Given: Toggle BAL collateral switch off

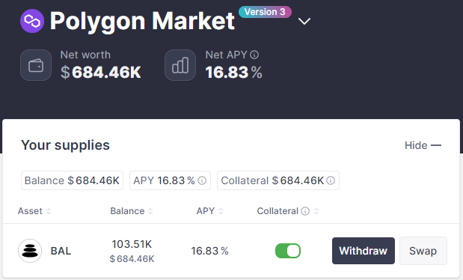Looking at the screenshot, I should click(288, 251).
